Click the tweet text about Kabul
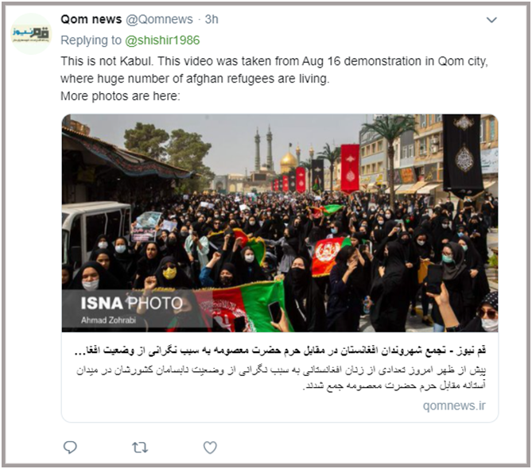 click(274, 70)
